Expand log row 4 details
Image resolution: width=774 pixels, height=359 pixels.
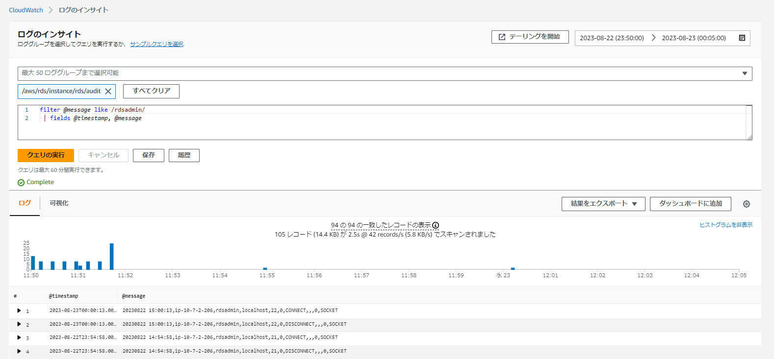pos(19,351)
